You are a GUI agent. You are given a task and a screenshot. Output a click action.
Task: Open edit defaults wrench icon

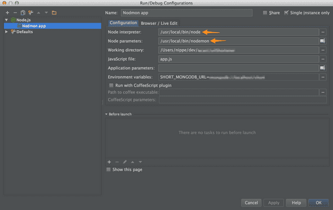(x=30, y=13)
